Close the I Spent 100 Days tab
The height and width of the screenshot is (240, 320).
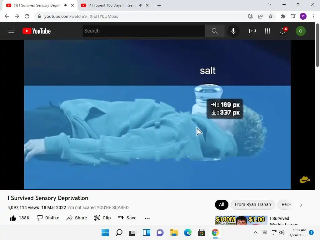coord(147,5)
